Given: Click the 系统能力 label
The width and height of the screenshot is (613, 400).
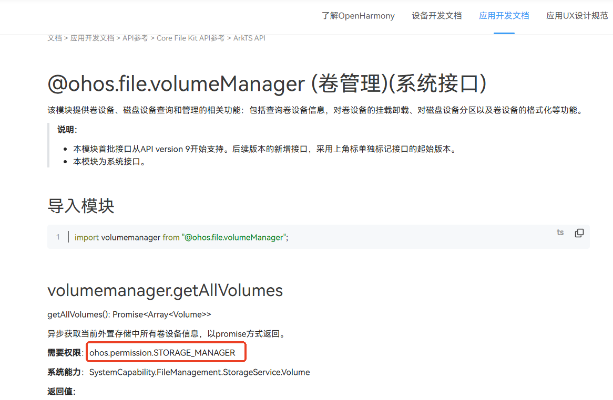Looking at the screenshot, I should pos(64,372).
